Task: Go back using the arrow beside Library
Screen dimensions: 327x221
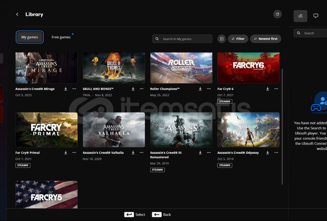Action: tap(17, 14)
